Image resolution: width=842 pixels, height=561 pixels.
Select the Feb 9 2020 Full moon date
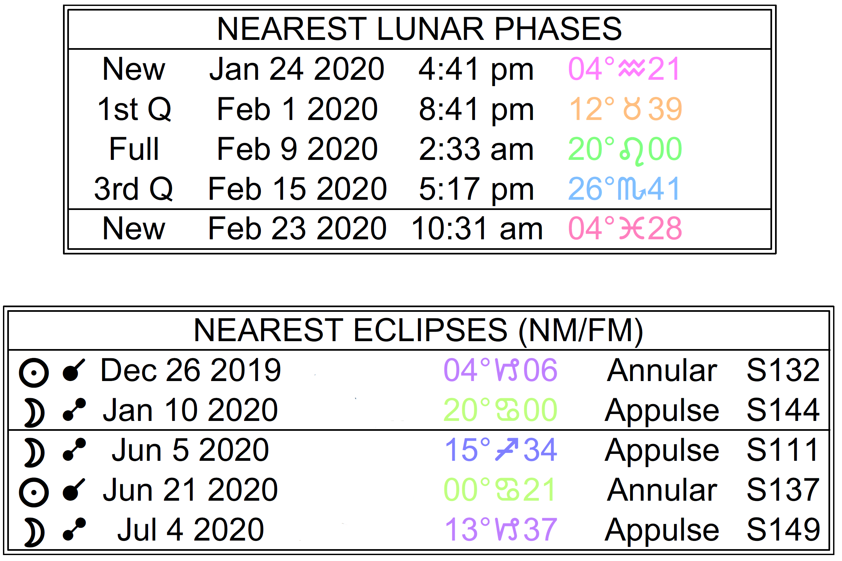(297, 149)
